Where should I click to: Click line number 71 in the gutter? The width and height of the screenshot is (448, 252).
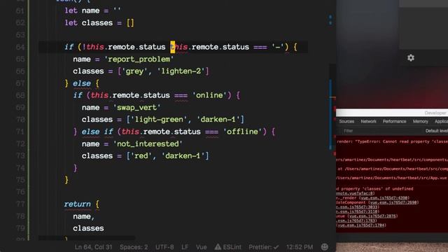(20, 132)
